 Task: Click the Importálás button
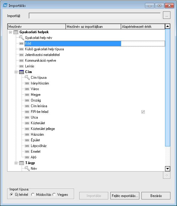click(x=94, y=196)
